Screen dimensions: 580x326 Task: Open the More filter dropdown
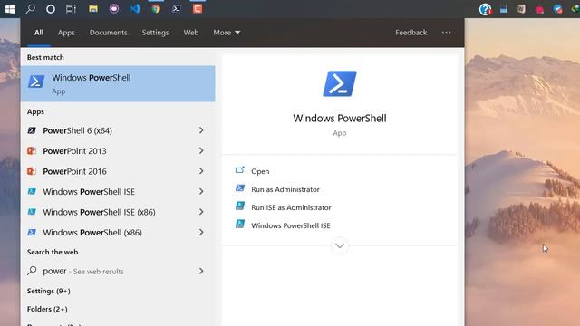[227, 33]
